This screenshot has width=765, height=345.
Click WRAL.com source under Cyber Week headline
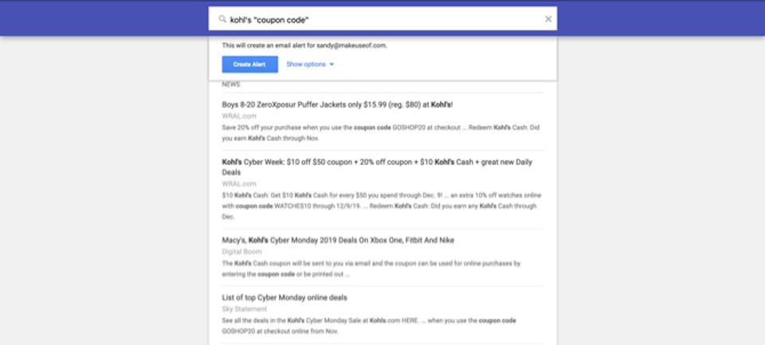point(239,184)
